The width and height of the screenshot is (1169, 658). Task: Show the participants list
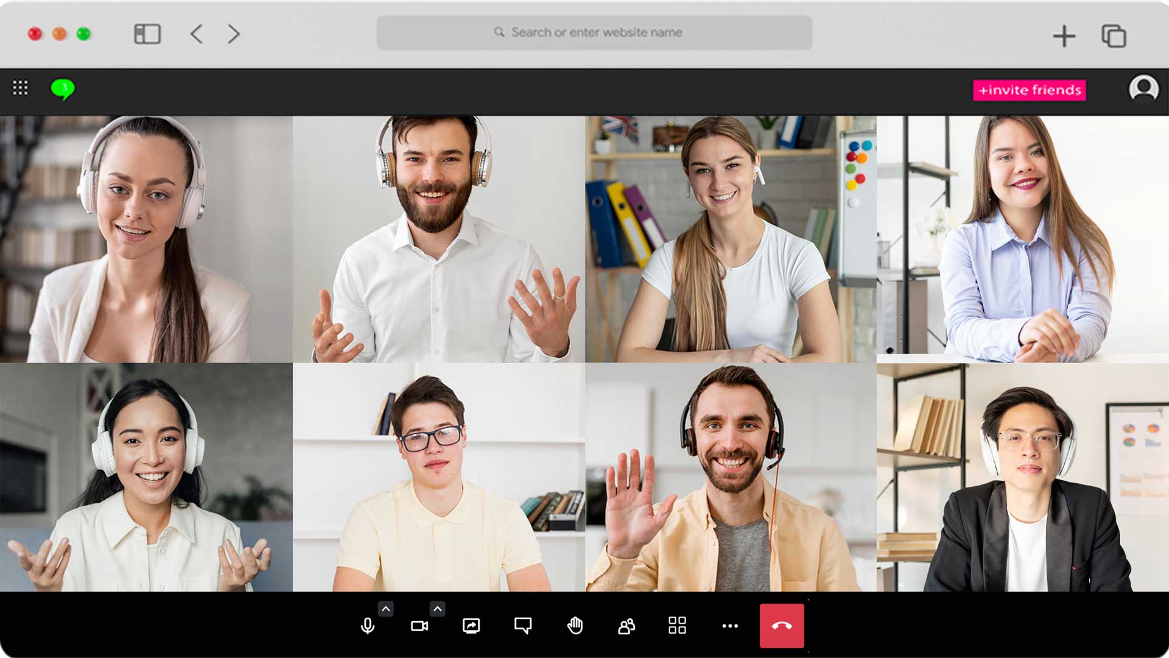(x=627, y=626)
